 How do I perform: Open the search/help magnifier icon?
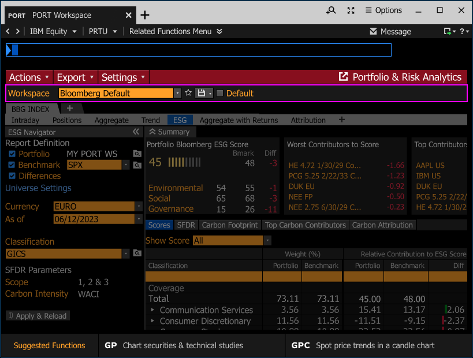331,10
